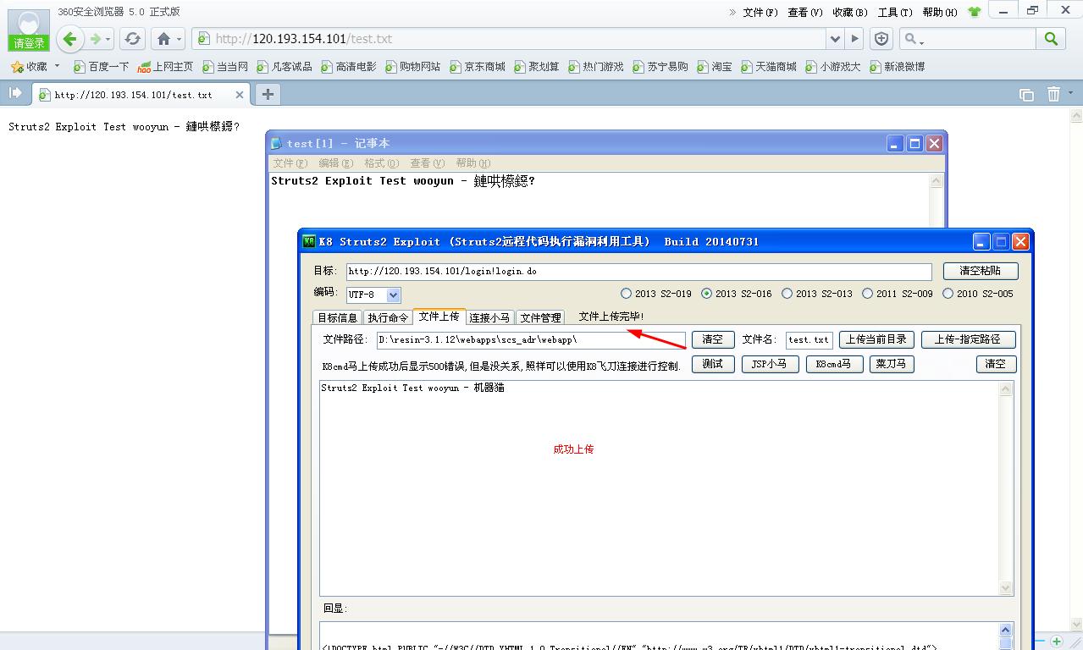Click the 文件名 test.txt field
This screenshot has width=1083, height=650.
(809, 339)
